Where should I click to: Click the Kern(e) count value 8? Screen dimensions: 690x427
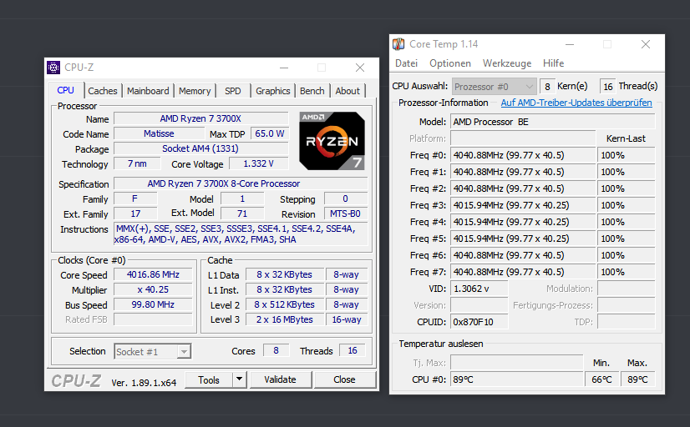(x=547, y=87)
